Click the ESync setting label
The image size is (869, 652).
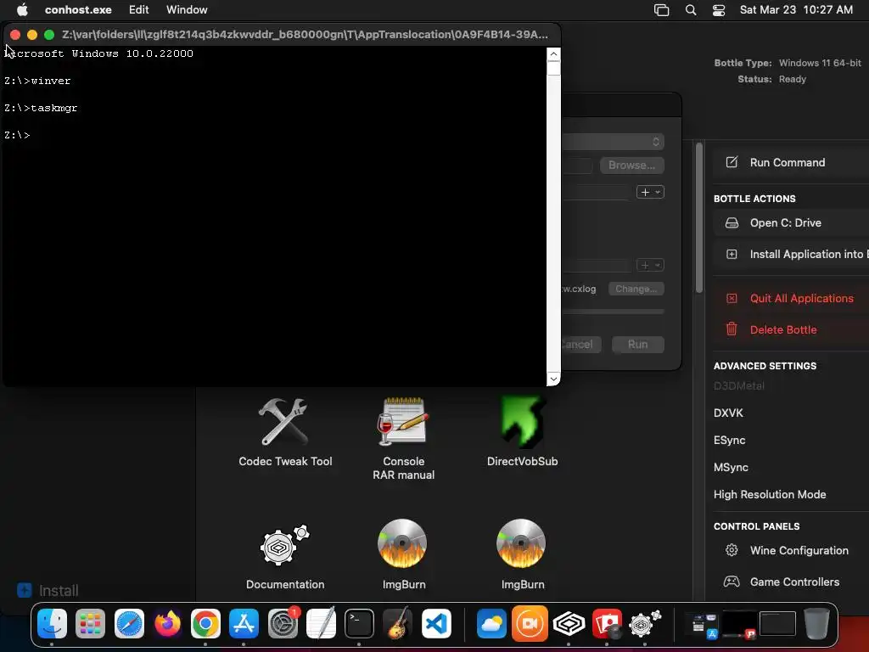[729, 441]
